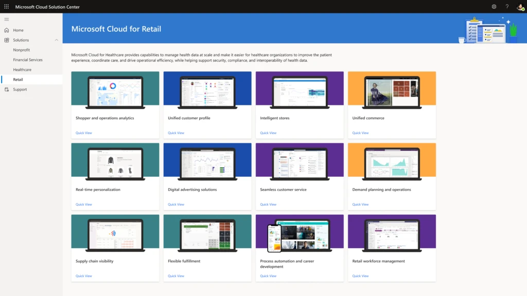Click the Support icon in the sidebar
This screenshot has height=296, width=527.
pos(7,89)
